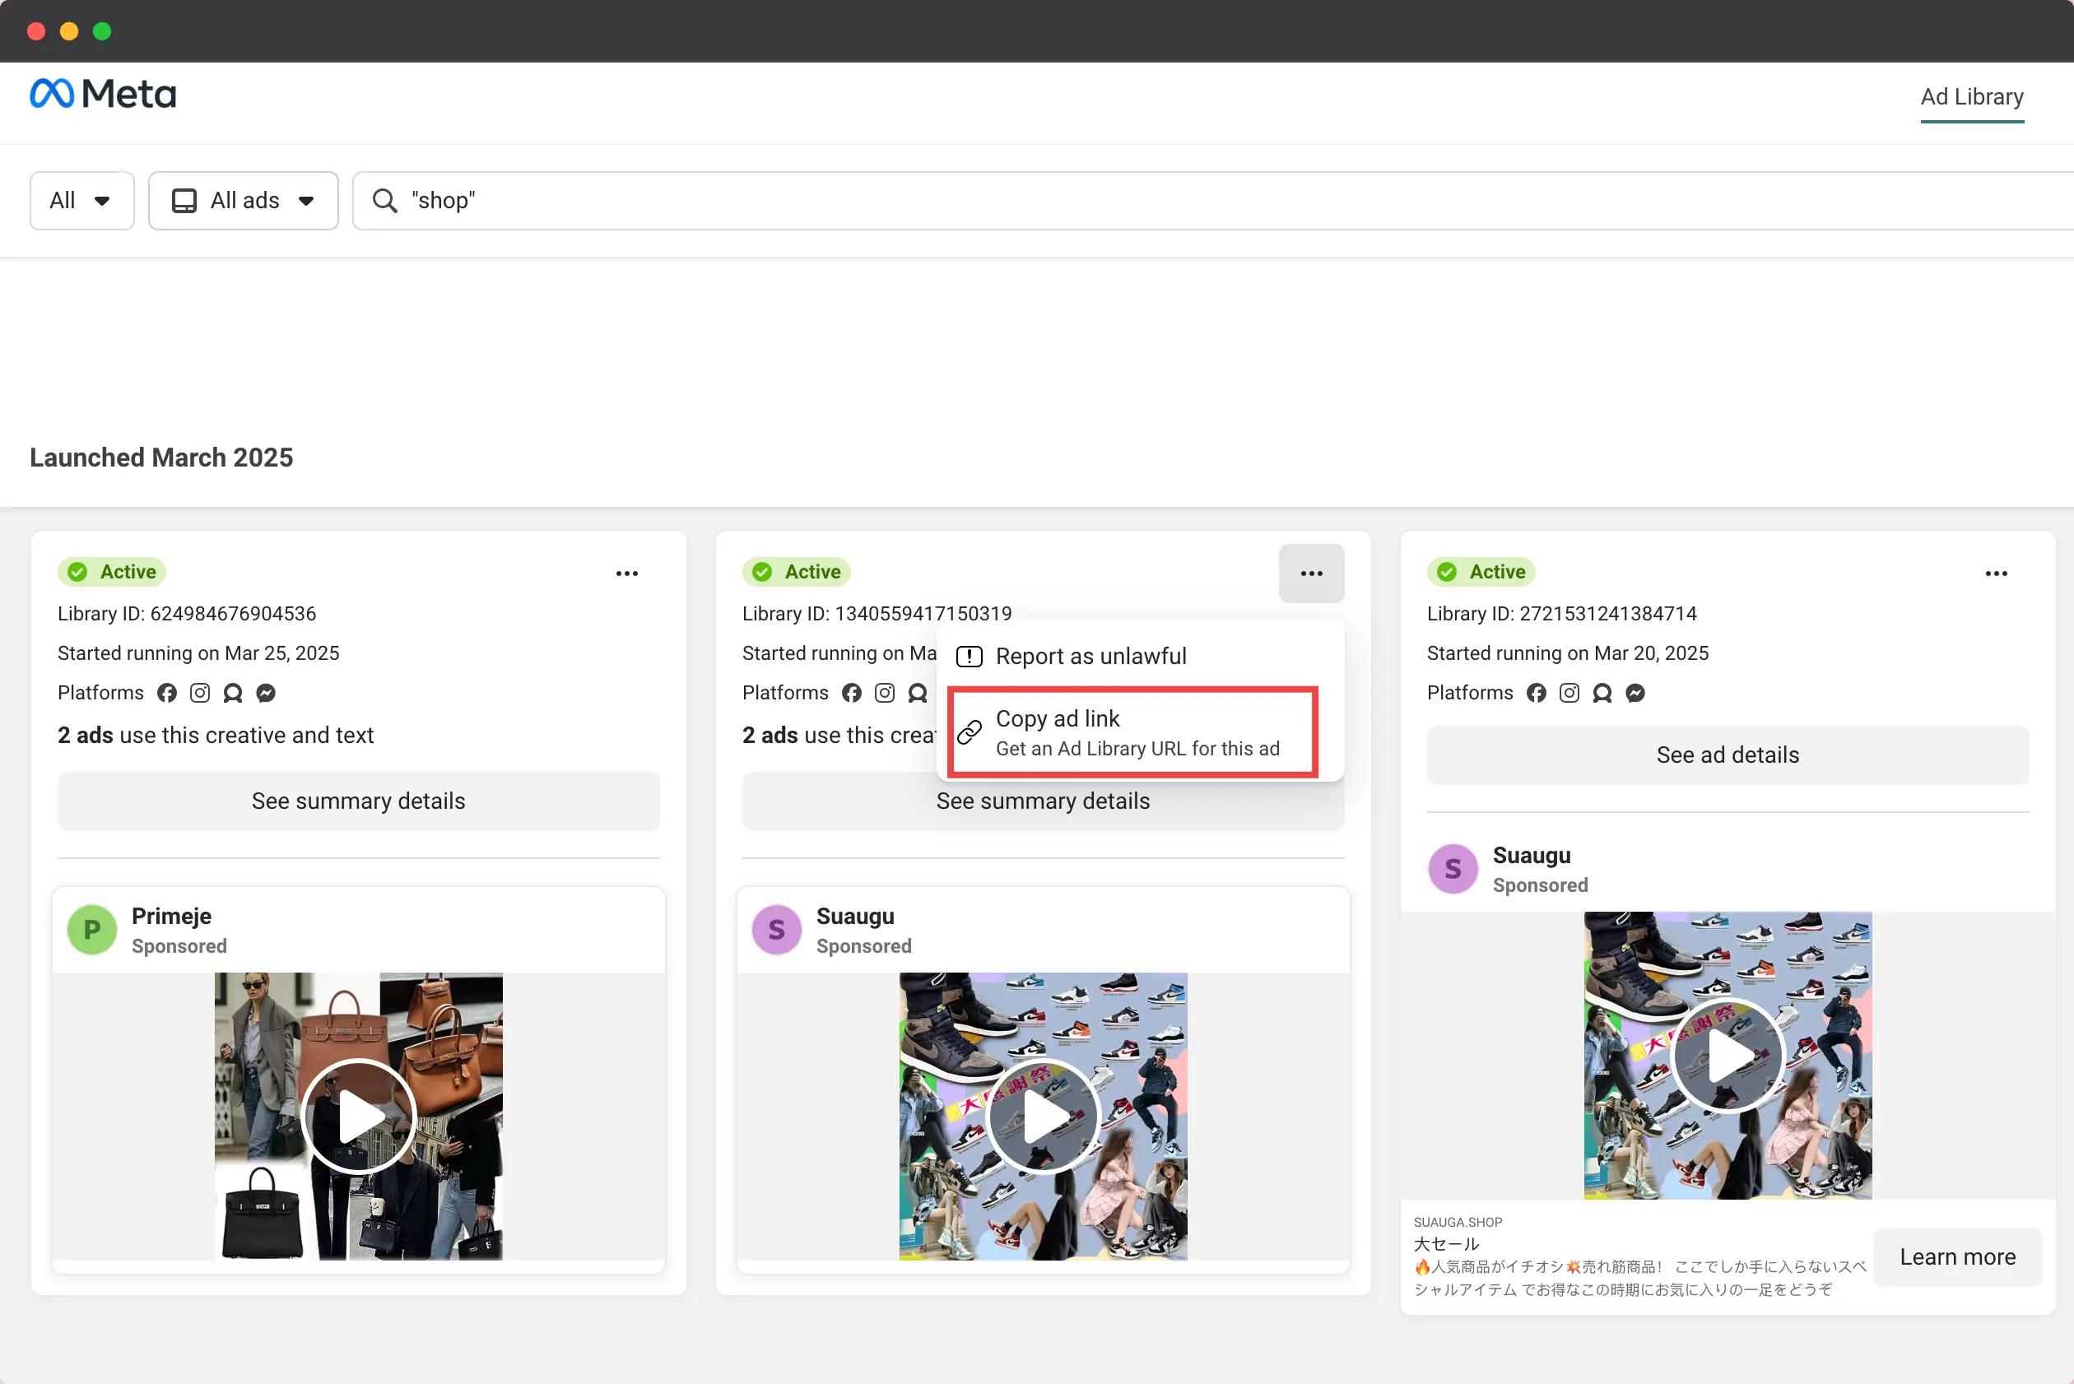Click See summary details on Primeje ad
The width and height of the screenshot is (2074, 1384).
(x=359, y=801)
